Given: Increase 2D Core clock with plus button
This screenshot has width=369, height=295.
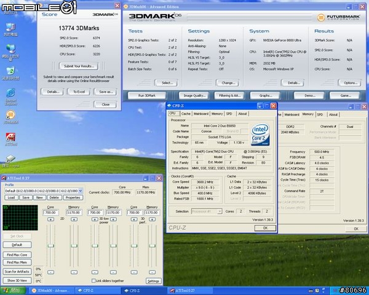Looking at the screenshot, I should [x=50, y=219].
